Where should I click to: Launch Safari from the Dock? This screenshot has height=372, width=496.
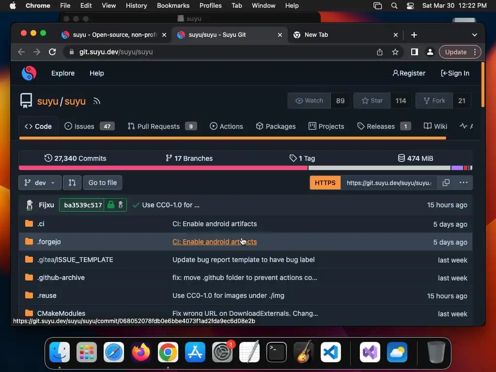pos(114,352)
